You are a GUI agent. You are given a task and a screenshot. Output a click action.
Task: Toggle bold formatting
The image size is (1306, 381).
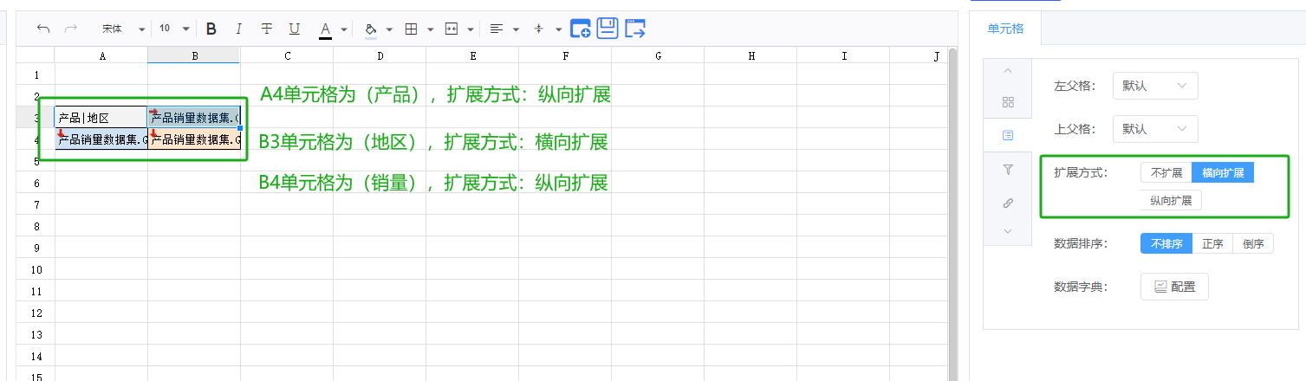click(211, 29)
